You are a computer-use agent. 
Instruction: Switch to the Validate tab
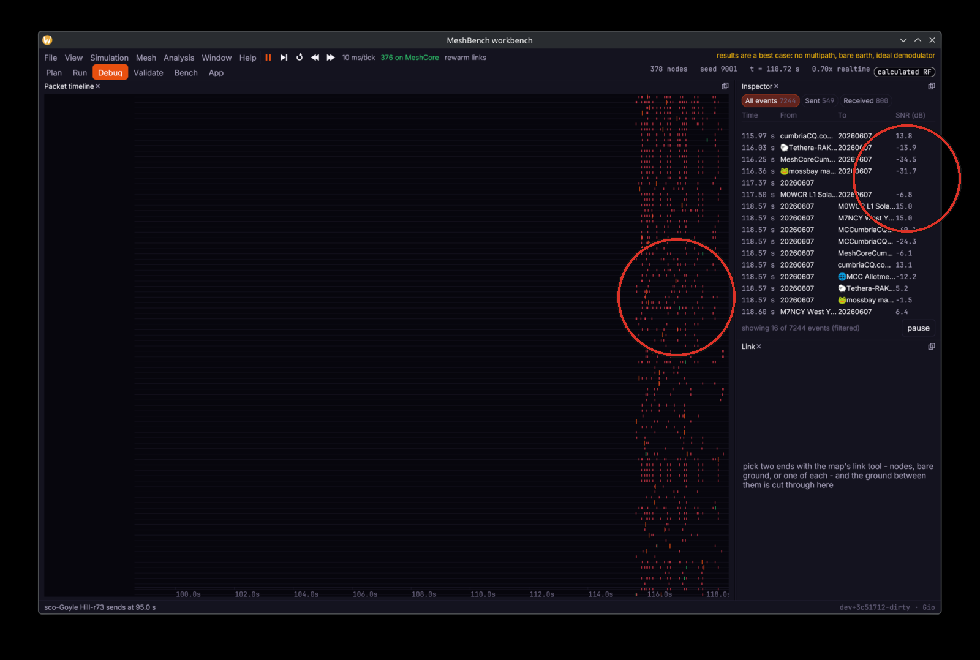click(148, 73)
